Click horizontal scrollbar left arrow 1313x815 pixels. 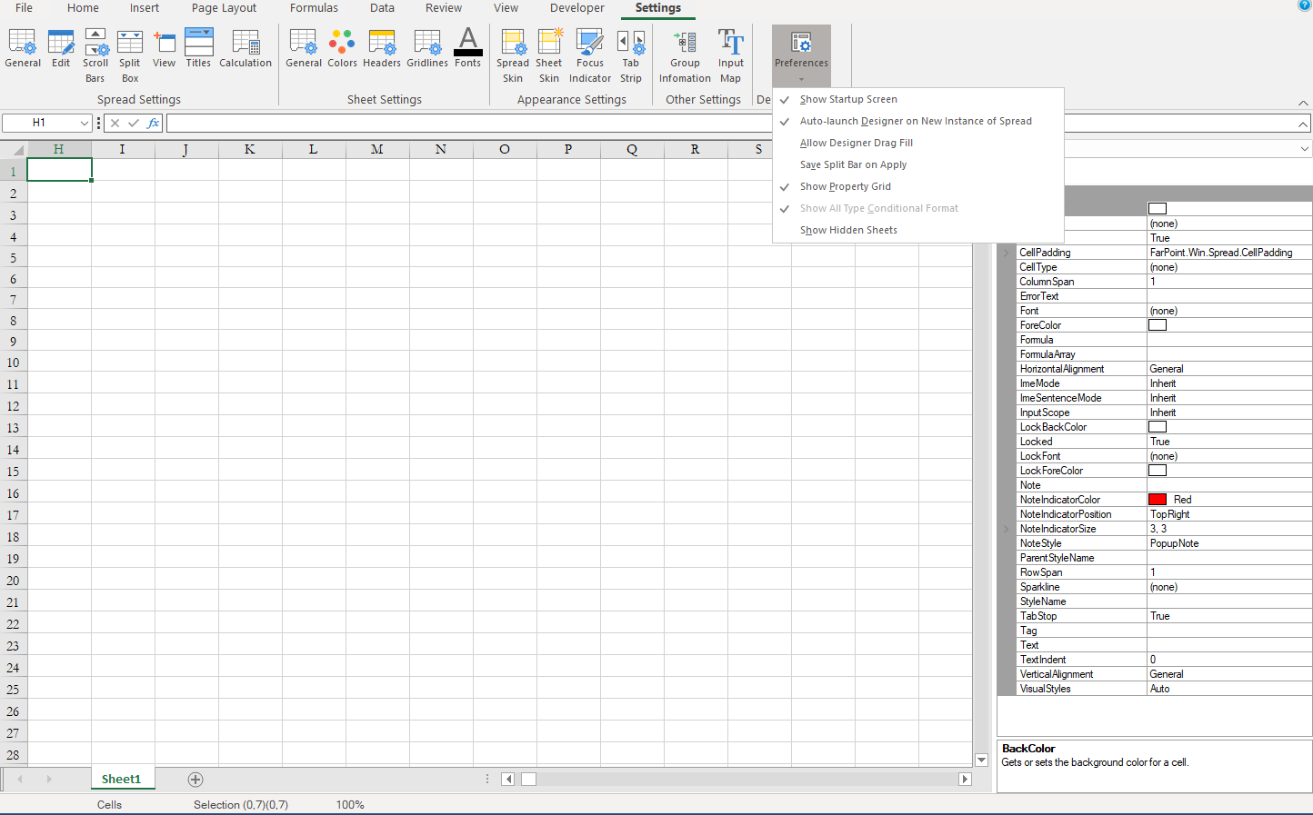508,780
